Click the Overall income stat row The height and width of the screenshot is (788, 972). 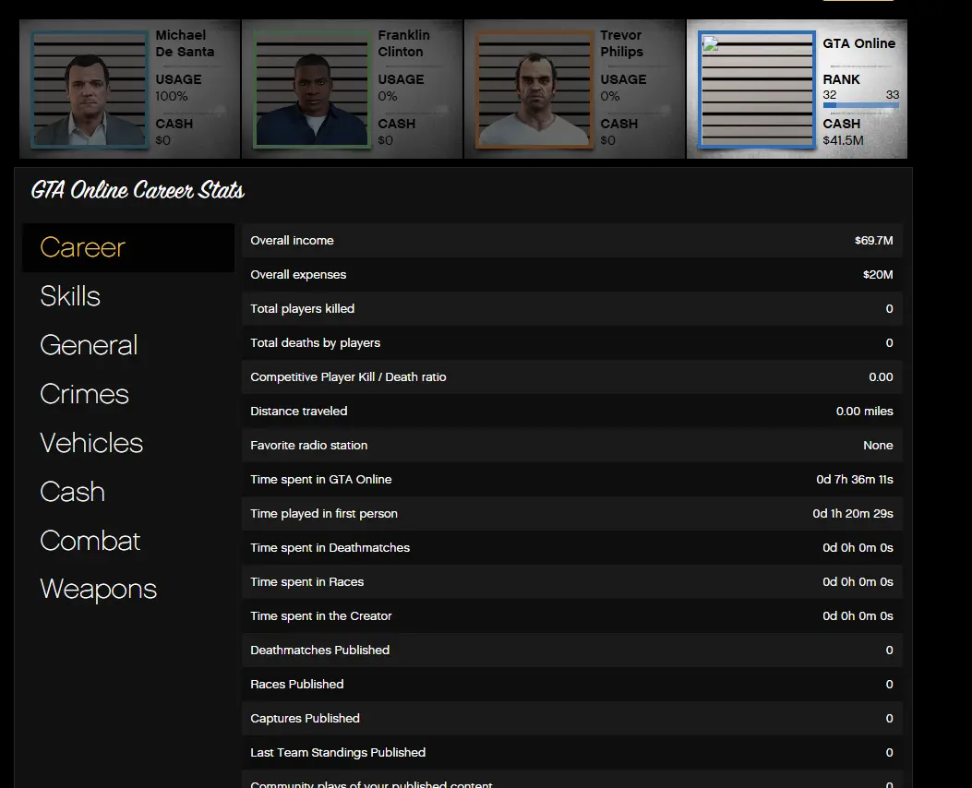571,241
